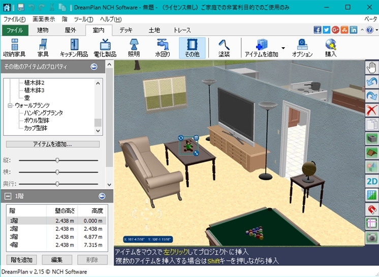Click the trash handle on the teddy bear
The height and width of the screenshot is (277, 379).
(196, 138)
